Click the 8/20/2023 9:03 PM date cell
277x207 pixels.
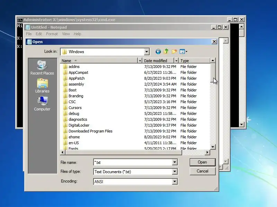160,78
